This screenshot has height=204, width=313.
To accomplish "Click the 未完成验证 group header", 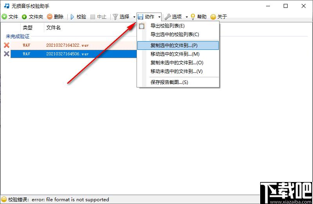I will click(x=18, y=36).
